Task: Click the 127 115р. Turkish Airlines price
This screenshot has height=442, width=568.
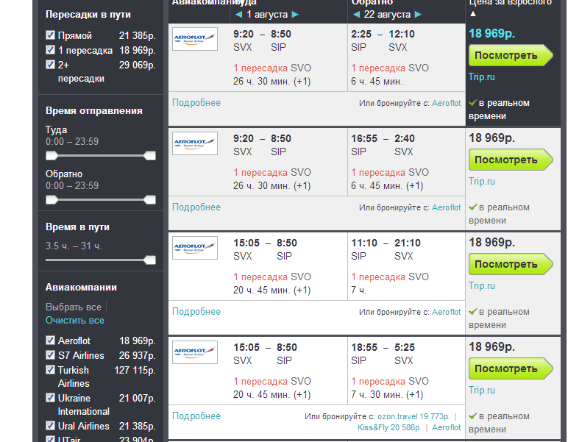Action: coord(135,371)
